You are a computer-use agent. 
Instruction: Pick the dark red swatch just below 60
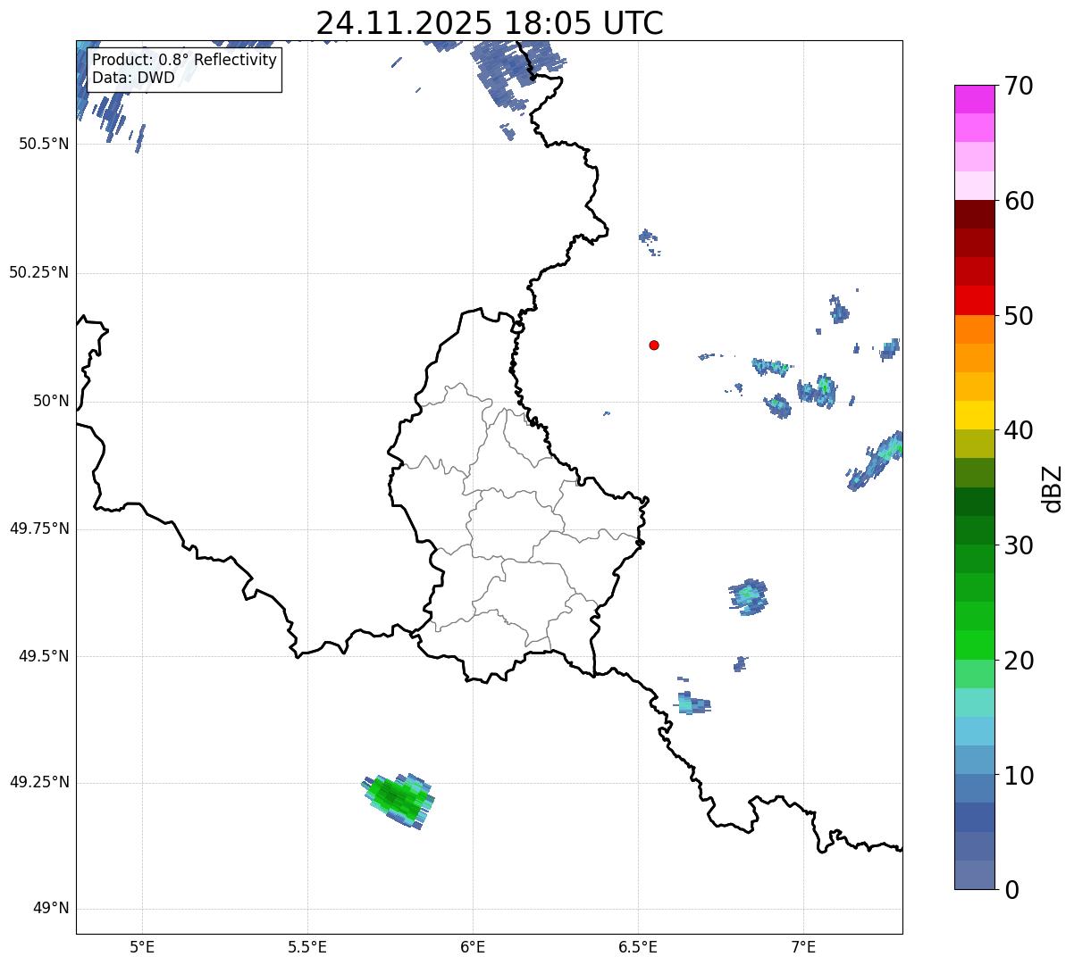(x=975, y=214)
